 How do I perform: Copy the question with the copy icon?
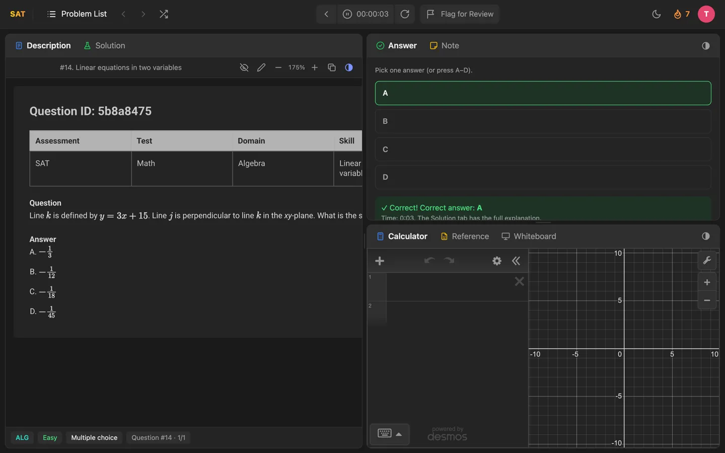tap(332, 67)
